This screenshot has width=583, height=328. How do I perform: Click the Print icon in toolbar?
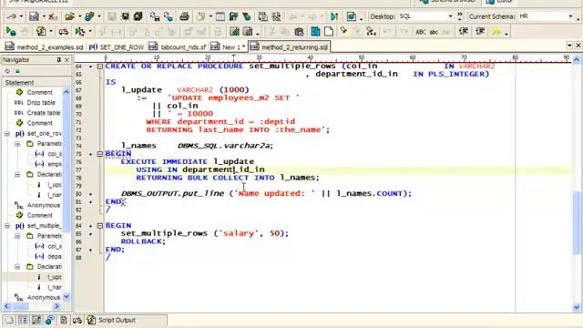[184, 16]
